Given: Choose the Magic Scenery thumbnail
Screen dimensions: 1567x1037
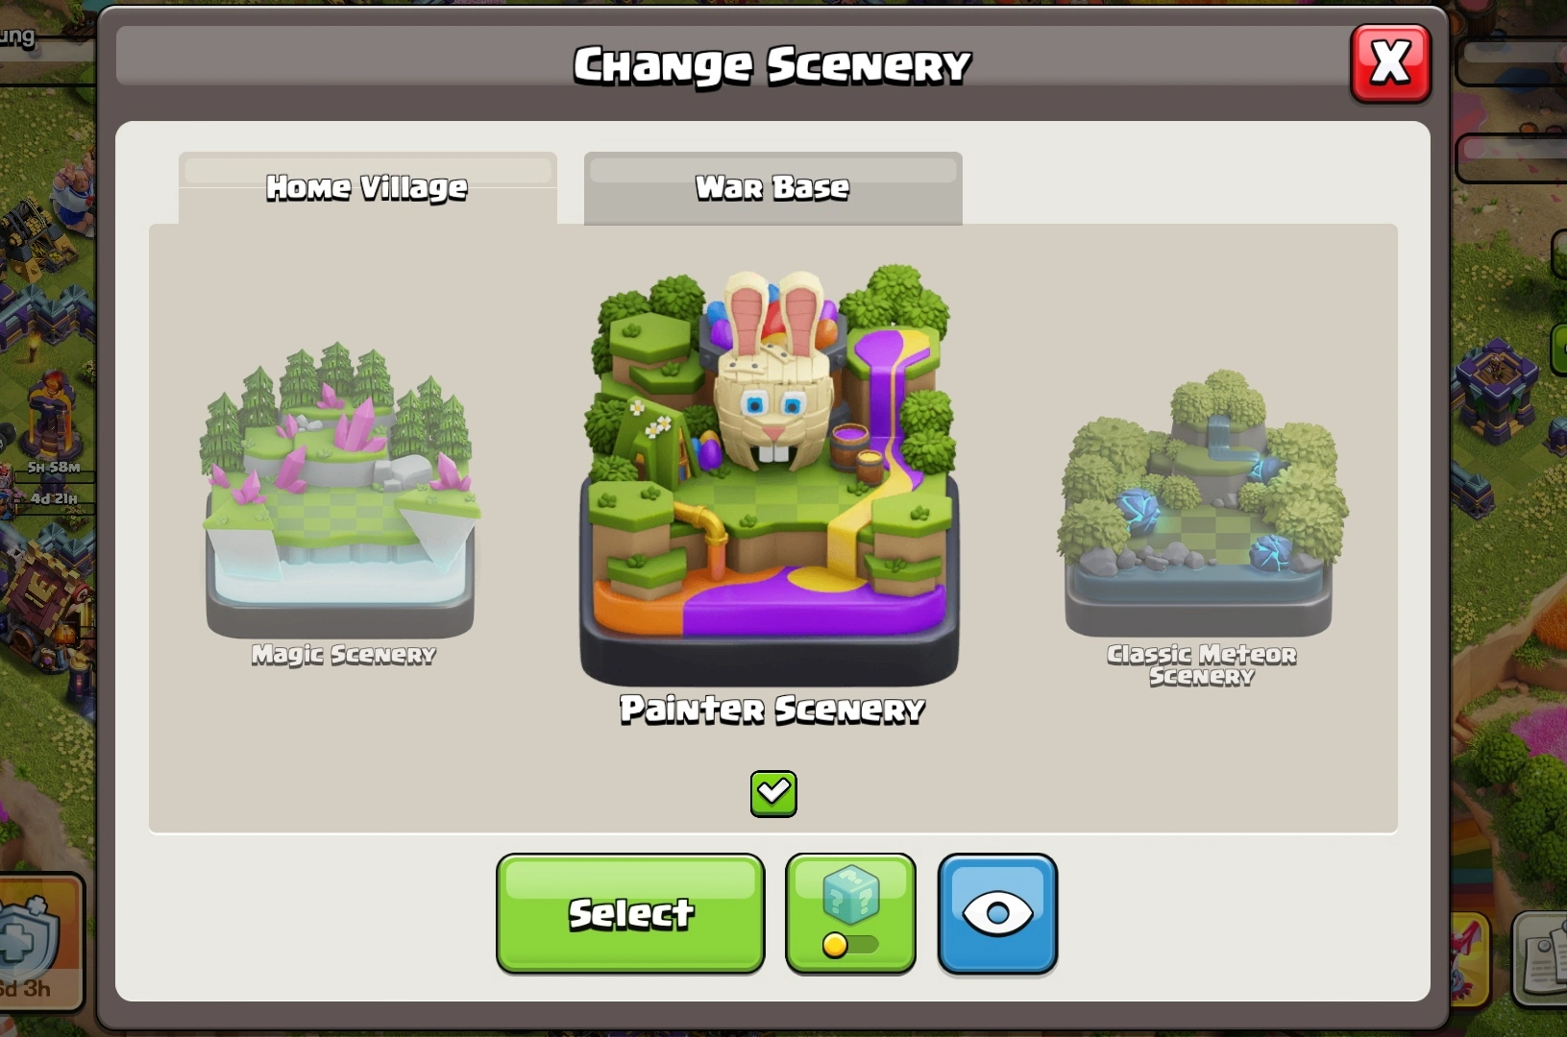Looking at the screenshot, I should (x=340, y=490).
